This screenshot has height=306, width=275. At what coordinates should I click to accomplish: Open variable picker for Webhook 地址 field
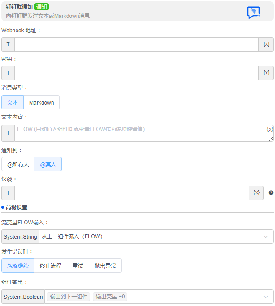(x=266, y=44)
